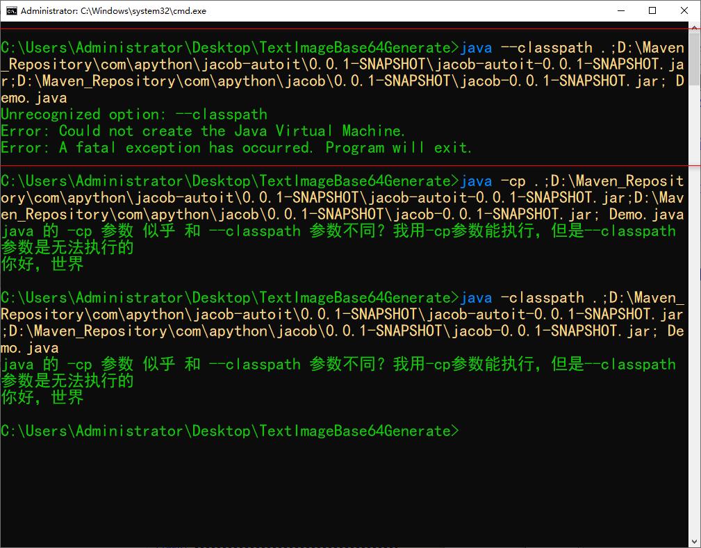The width and height of the screenshot is (701, 548).
Task: Click the scrollbar up arrow
Action: click(694, 27)
